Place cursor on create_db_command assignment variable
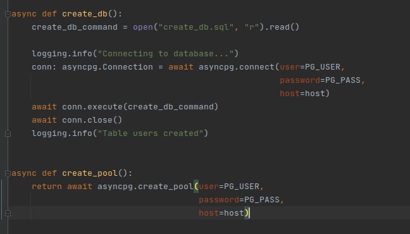This screenshot has height=234, width=410. 75,27
